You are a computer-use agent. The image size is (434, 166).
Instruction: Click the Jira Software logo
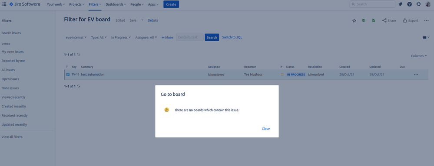[x=25, y=4]
